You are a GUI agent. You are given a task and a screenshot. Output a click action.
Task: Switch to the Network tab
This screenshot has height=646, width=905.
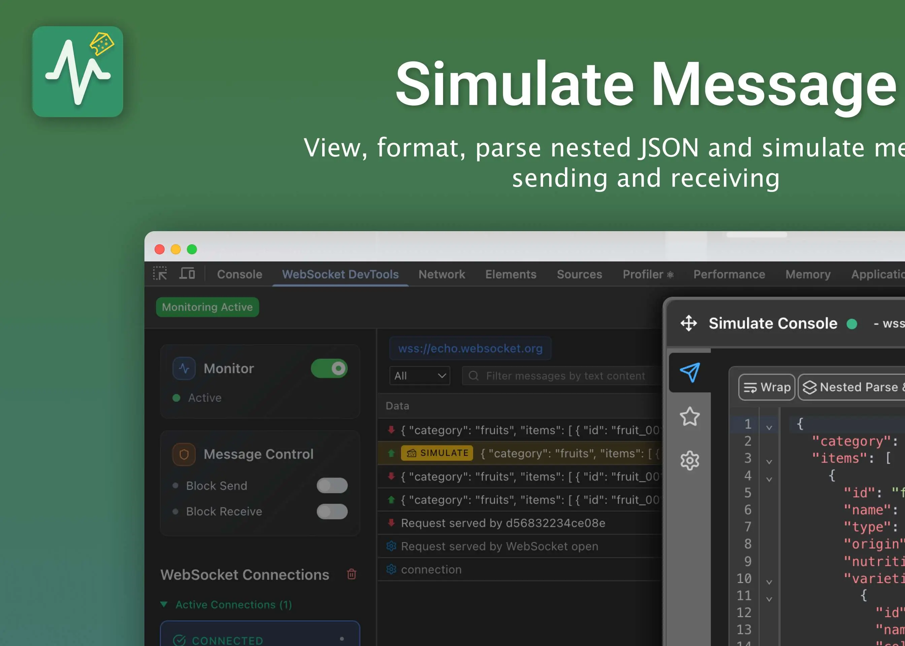click(x=441, y=274)
